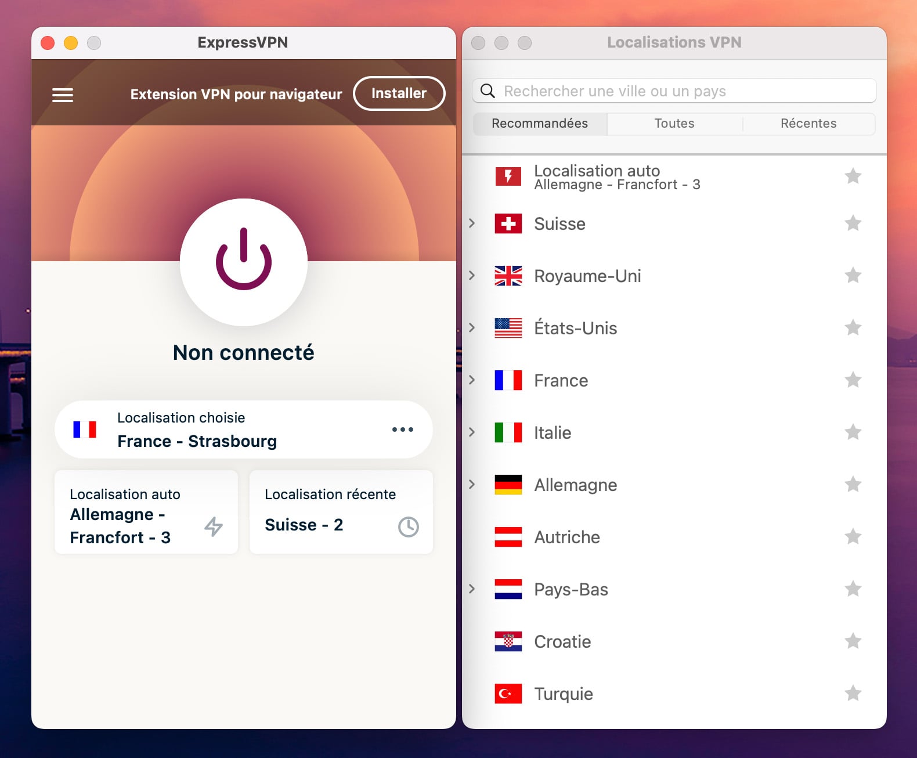Select Allemagne in the locations list

click(x=674, y=485)
